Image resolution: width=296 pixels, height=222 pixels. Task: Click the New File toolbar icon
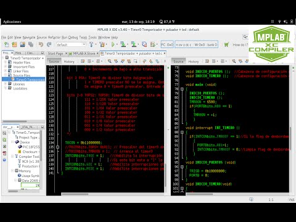tap(6, 44)
